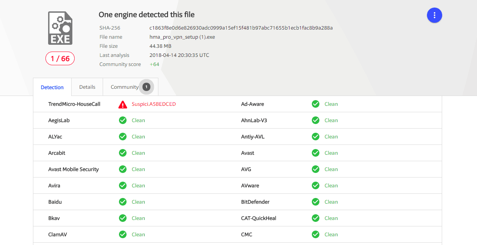The image size is (477, 245).
Task: Click the Arcabit engine name
Action: (x=57, y=153)
